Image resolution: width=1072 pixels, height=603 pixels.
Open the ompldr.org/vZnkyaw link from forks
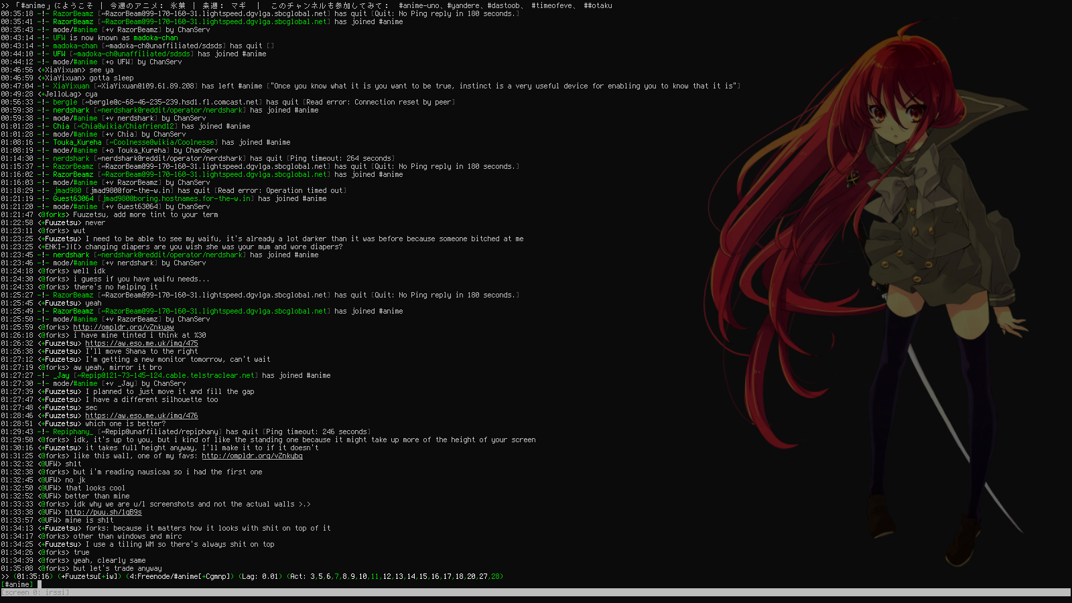point(123,328)
